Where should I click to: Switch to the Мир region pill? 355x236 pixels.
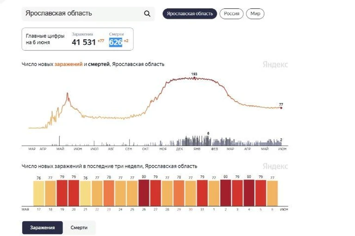click(x=255, y=13)
